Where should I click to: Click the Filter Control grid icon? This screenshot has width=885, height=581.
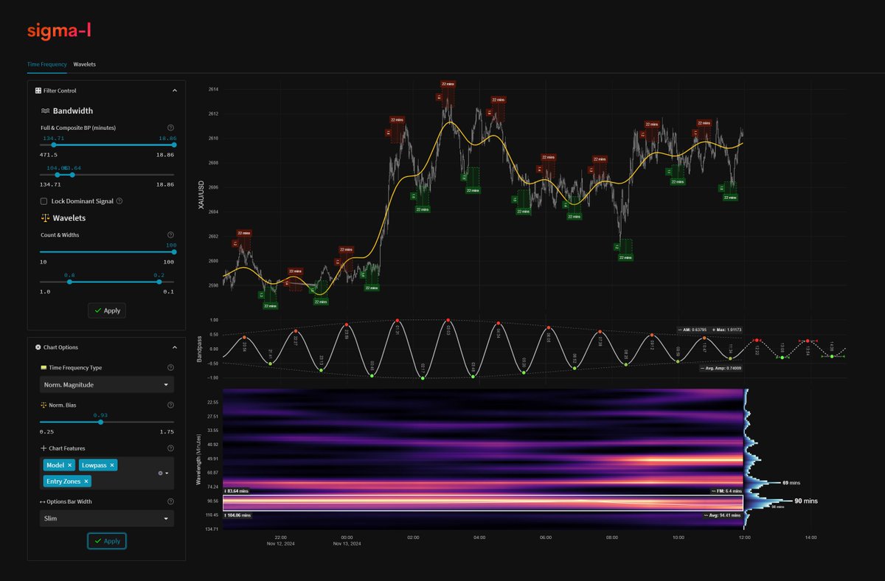38,91
